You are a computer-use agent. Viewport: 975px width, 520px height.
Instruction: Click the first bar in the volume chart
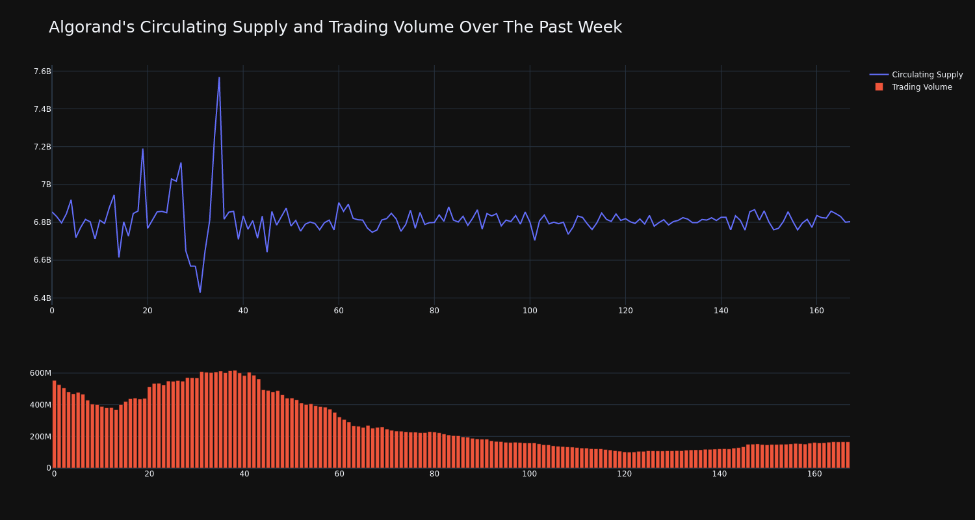click(x=54, y=424)
